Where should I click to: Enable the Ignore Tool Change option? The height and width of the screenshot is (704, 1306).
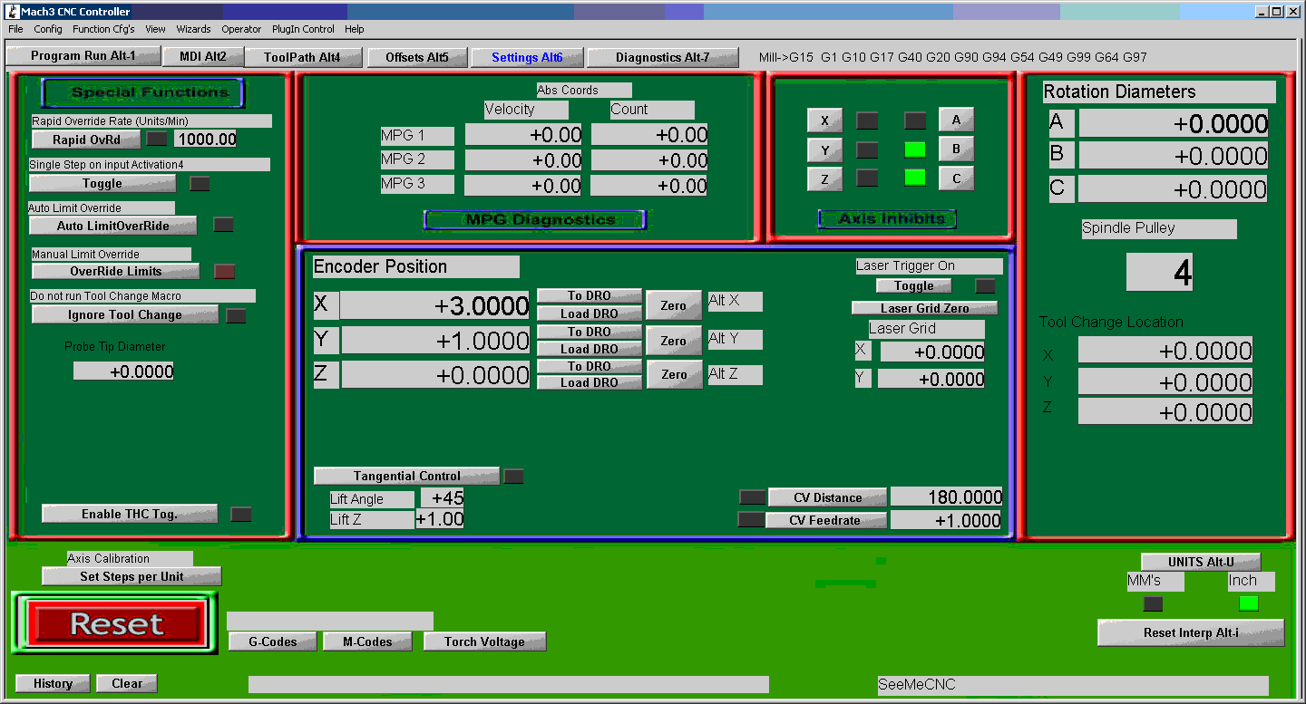(x=125, y=314)
